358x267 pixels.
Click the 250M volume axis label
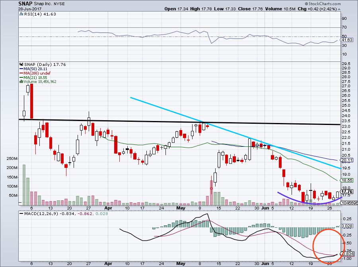coord(12,159)
